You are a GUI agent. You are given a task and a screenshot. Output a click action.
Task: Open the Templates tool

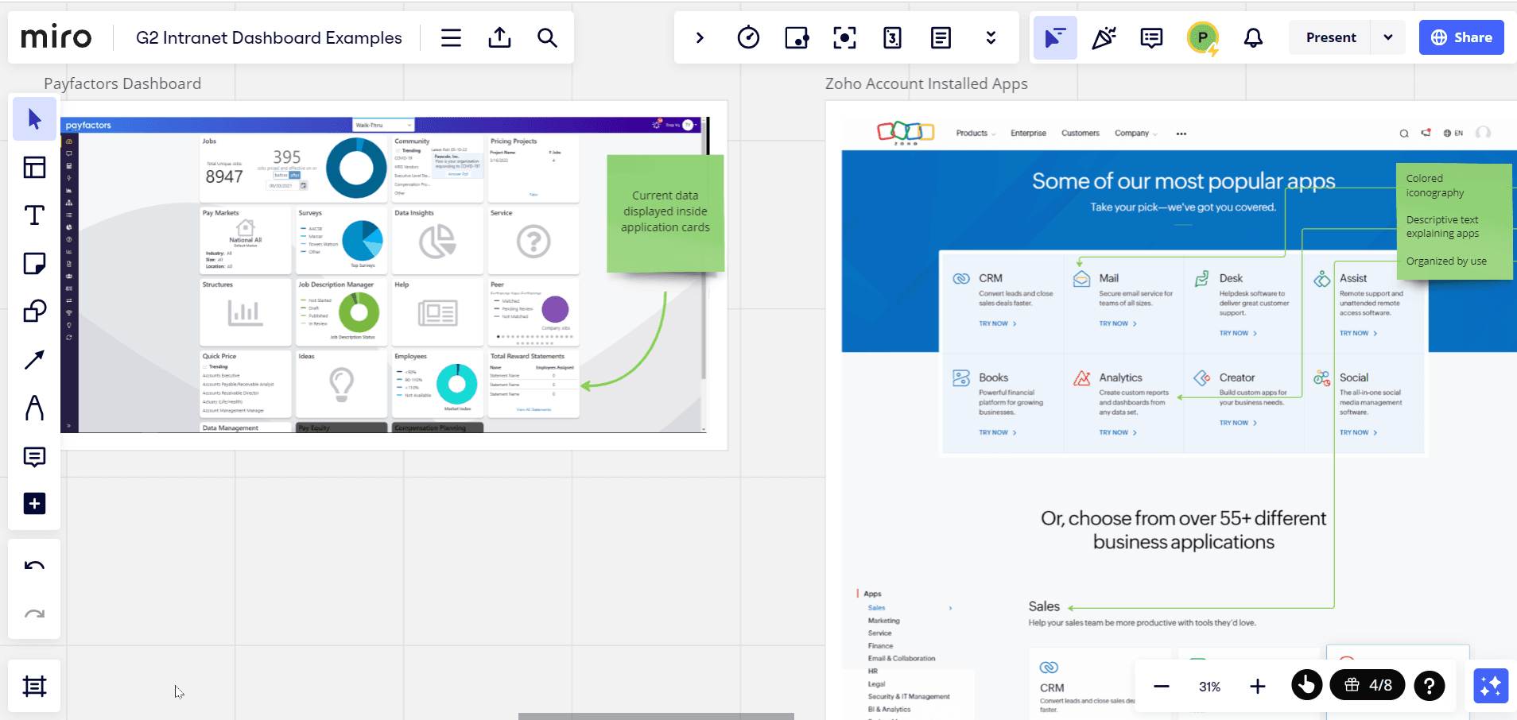[x=34, y=167]
